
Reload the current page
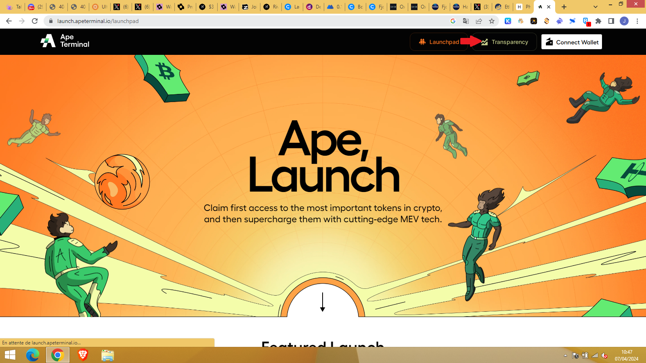[35, 21]
